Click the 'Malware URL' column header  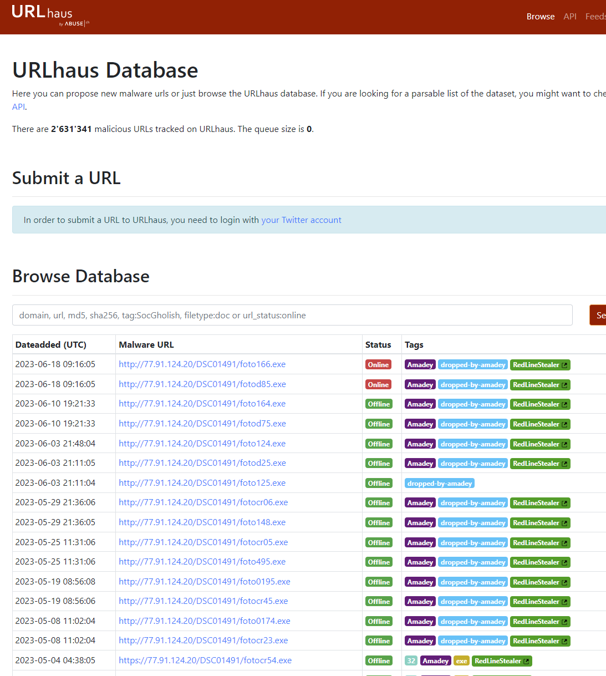pyautogui.click(x=146, y=345)
